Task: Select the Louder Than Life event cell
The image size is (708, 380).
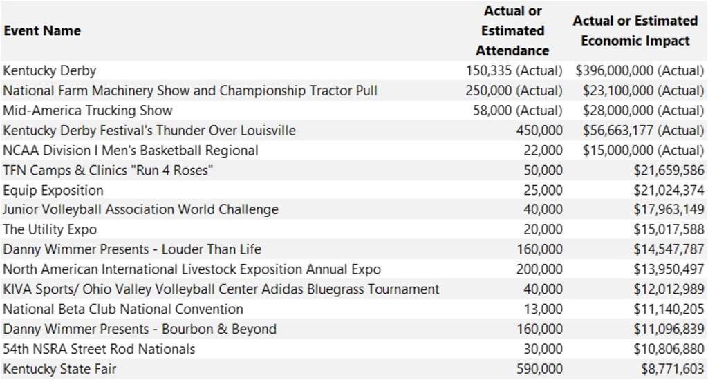Action: pos(132,250)
